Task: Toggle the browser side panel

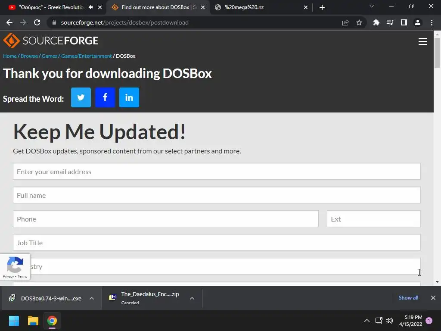Action: tap(404, 22)
